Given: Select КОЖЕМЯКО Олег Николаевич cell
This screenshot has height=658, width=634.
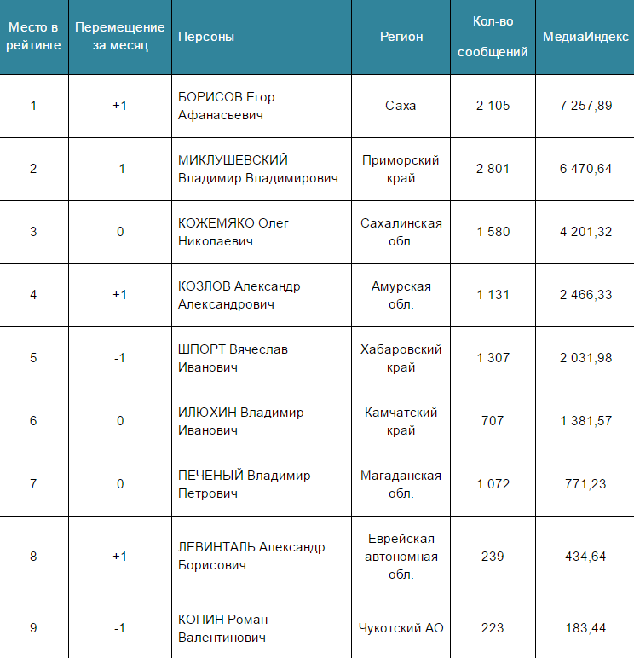Looking at the screenshot, I should click(x=262, y=232).
